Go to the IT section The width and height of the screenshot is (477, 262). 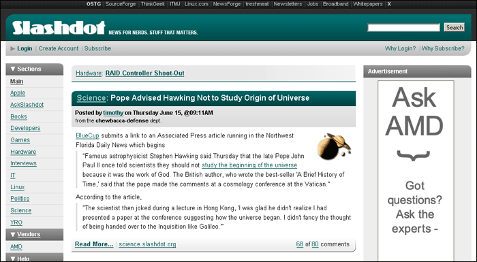[x=13, y=176]
